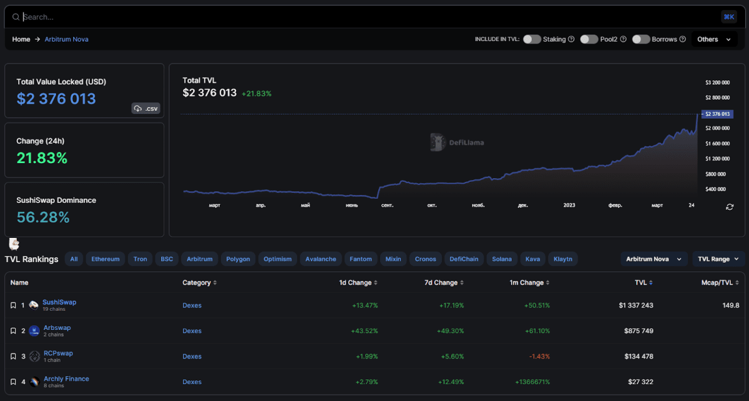Bookmark the SushiSwap row
This screenshot has width=749, height=401.
click(13, 306)
